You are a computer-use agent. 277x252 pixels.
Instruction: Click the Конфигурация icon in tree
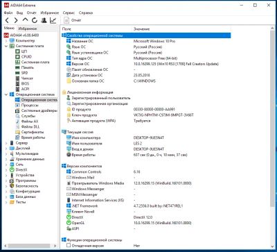point(12,192)
